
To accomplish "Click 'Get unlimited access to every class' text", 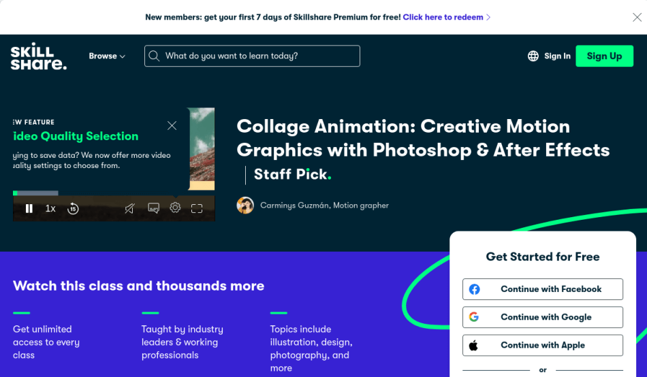I will click(x=46, y=342).
